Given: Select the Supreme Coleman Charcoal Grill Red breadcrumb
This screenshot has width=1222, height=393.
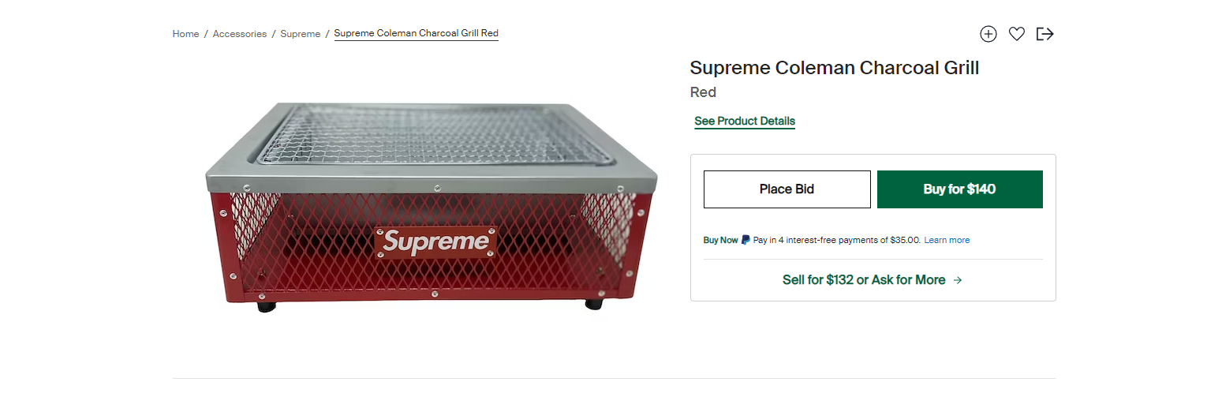Looking at the screenshot, I should pyautogui.click(x=416, y=33).
